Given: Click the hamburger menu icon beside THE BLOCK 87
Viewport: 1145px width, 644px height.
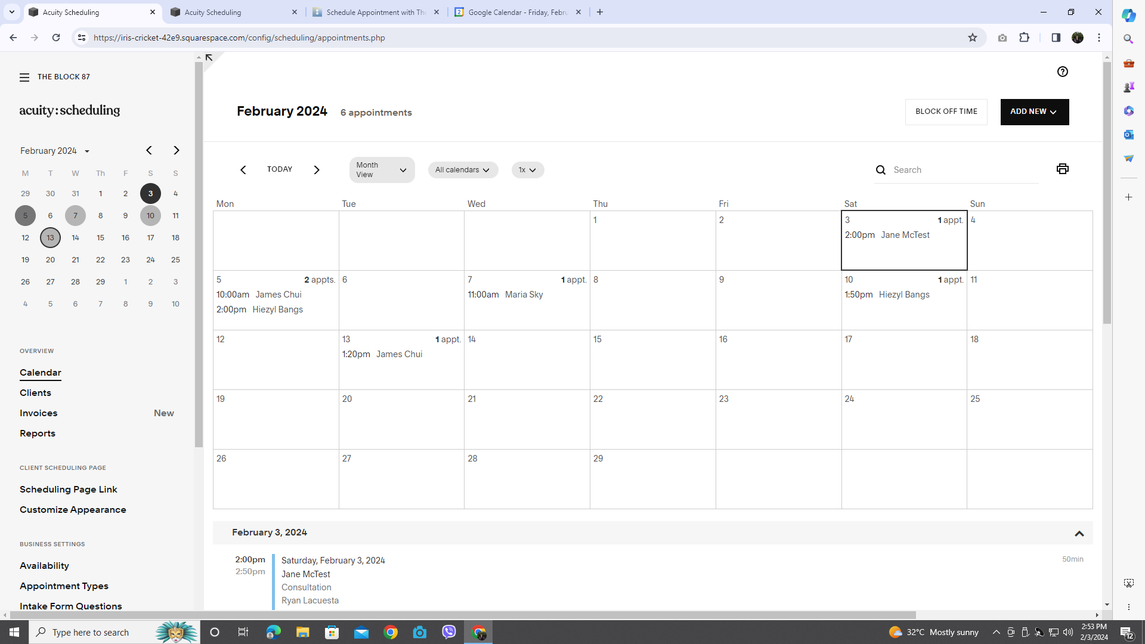Looking at the screenshot, I should [24, 78].
